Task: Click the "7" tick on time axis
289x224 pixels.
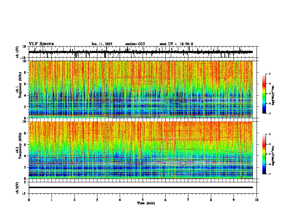Action: (188, 200)
